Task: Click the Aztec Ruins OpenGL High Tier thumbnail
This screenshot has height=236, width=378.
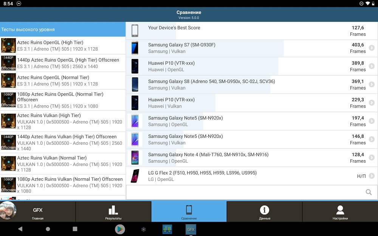Action: [x=8, y=46]
